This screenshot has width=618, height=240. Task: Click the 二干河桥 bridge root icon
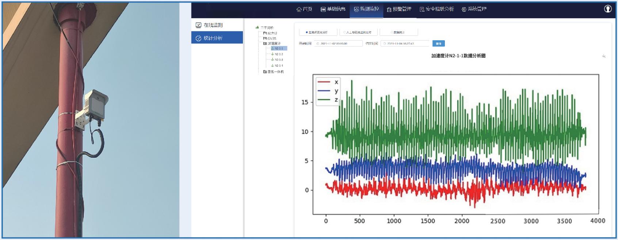coord(257,27)
